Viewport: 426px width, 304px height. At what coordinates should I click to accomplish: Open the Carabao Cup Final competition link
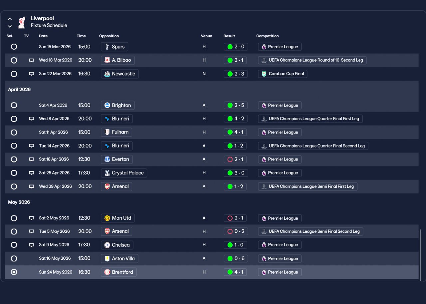(283, 74)
